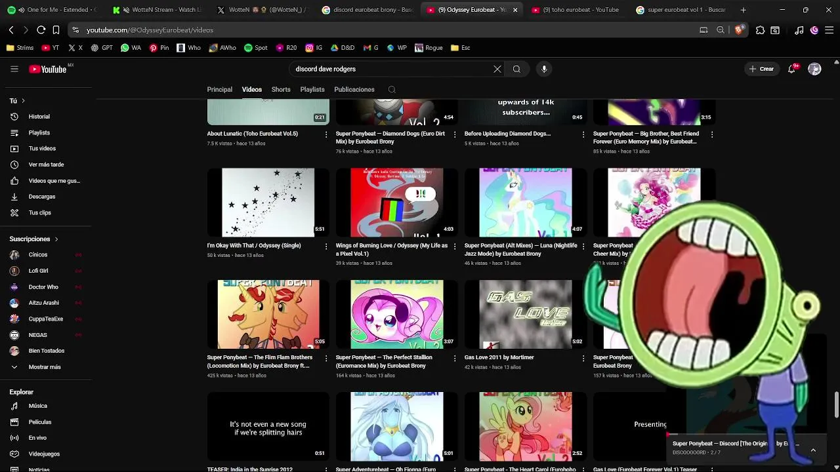Expand Mostrar más subscriptions
Viewport: 840px width, 472px height.
click(x=45, y=367)
